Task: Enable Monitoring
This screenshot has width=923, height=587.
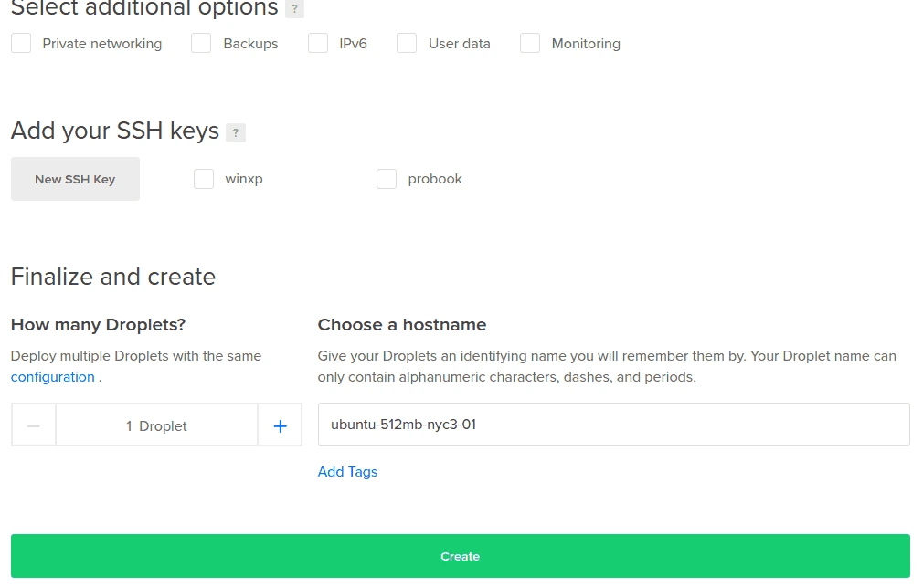Action: coord(530,43)
